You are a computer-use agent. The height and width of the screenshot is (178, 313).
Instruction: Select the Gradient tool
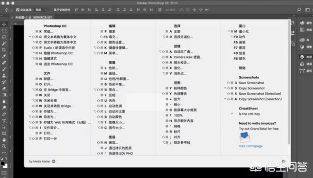(x=4, y=95)
